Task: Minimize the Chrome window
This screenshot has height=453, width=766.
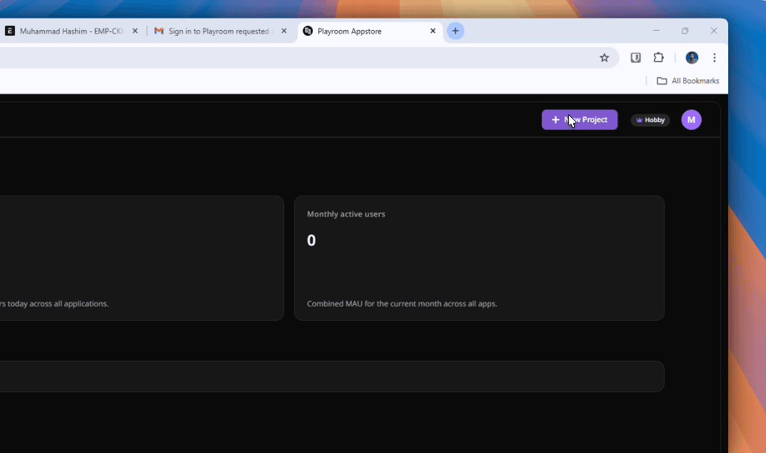Action: (657, 31)
